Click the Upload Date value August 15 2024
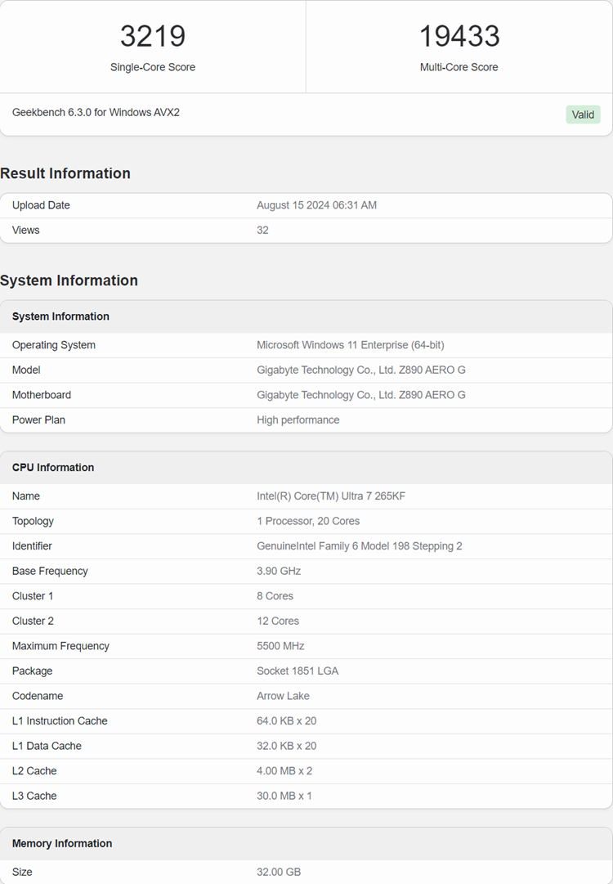 (x=316, y=205)
